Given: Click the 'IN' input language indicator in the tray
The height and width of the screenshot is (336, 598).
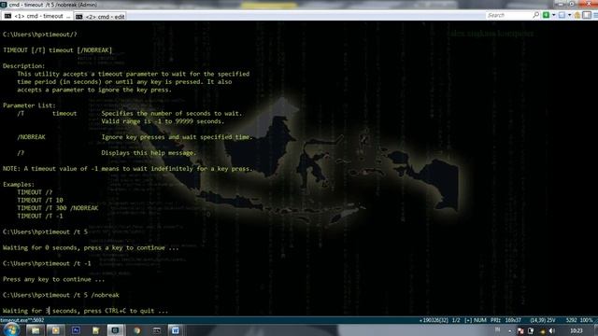Looking at the screenshot, I should [498, 329].
